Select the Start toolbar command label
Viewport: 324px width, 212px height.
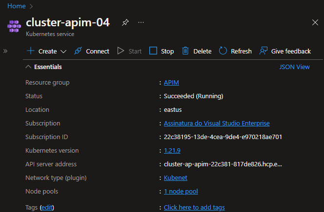click(135, 51)
